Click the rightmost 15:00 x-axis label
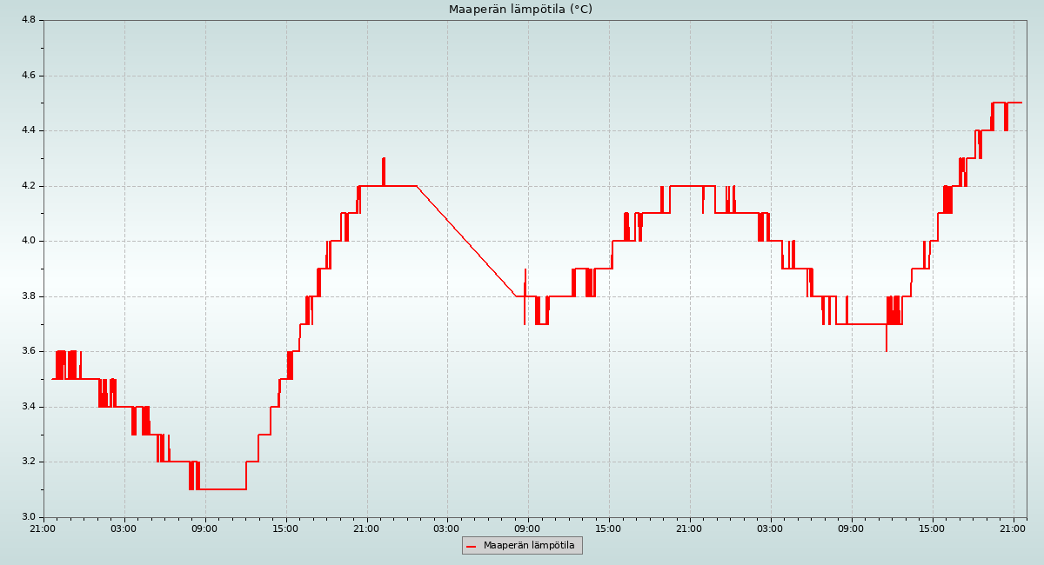The image size is (1044, 565). pos(932,528)
